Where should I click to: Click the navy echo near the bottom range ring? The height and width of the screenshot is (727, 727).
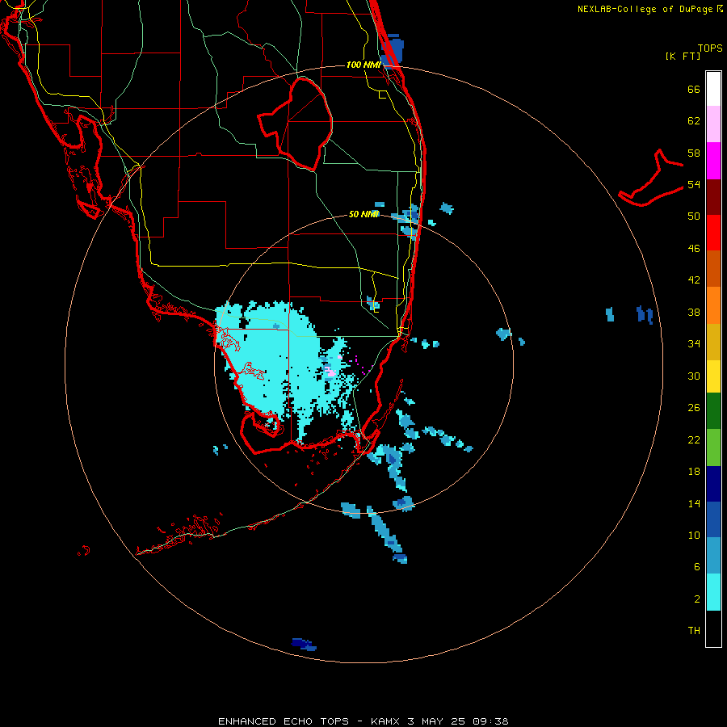point(303,645)
